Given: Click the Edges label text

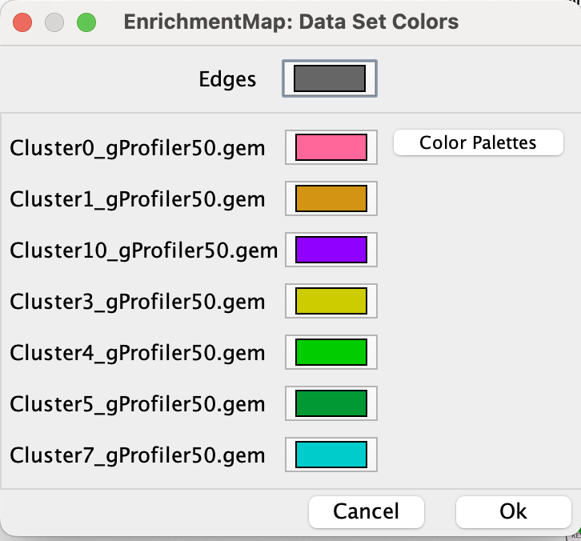Looking at the screenshot, I should [x=227, y=79].
